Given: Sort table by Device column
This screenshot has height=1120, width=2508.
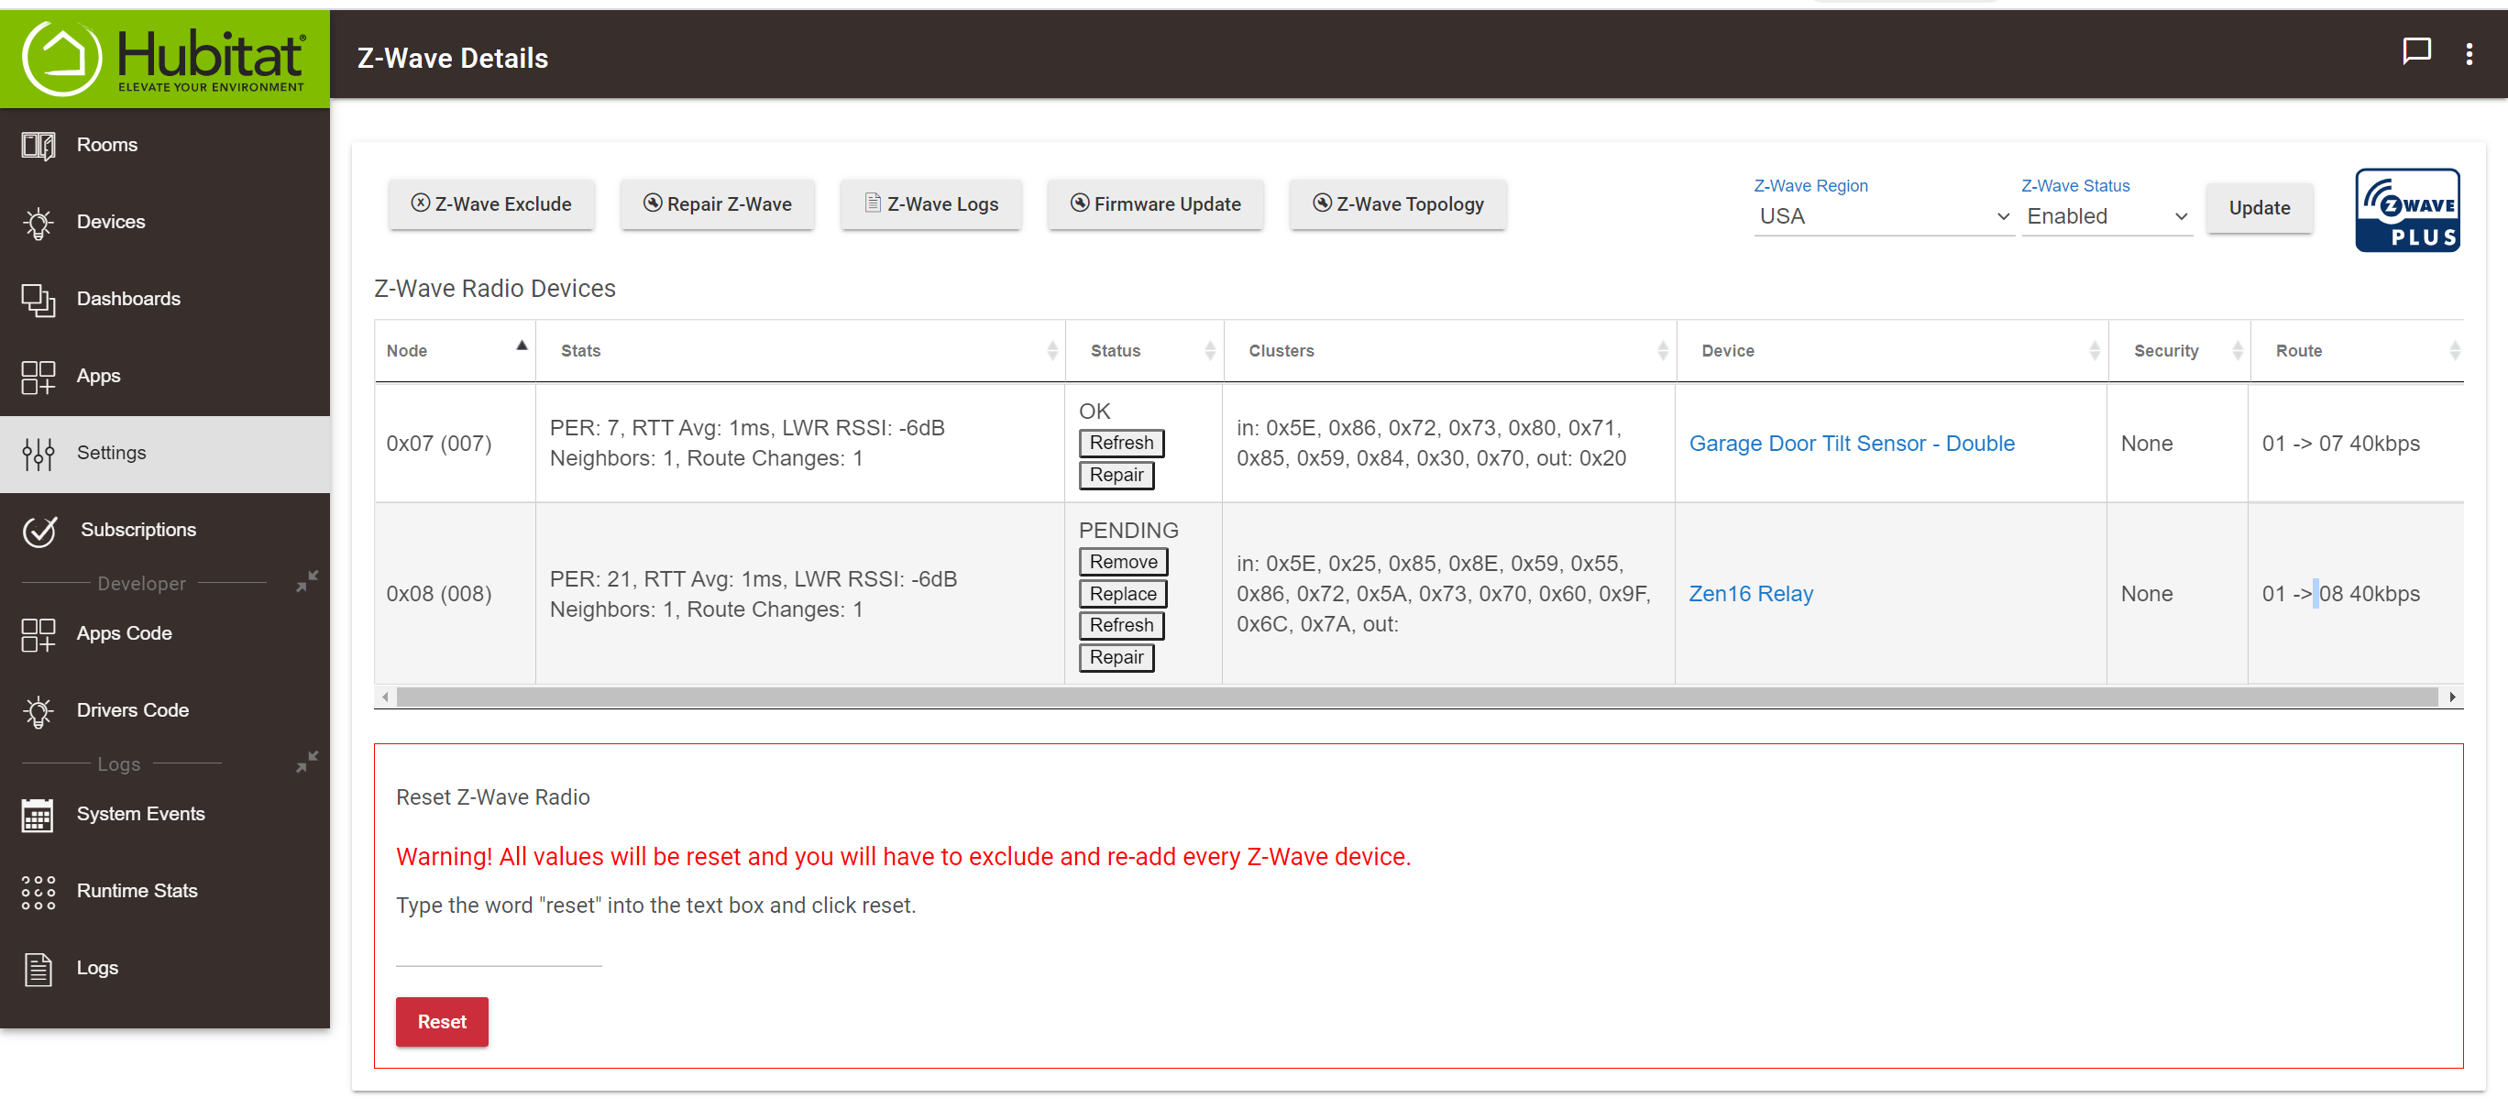Looking at the screenshot, I should click(1892, 350).
